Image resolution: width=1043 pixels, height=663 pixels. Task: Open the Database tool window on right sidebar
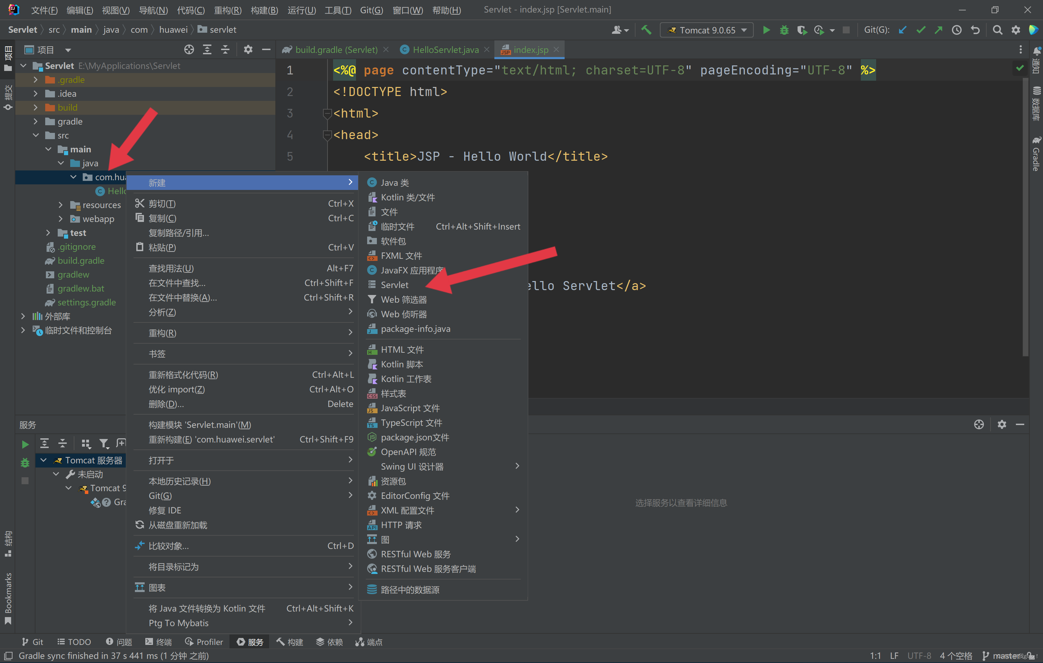click(x=1036, y=104)
